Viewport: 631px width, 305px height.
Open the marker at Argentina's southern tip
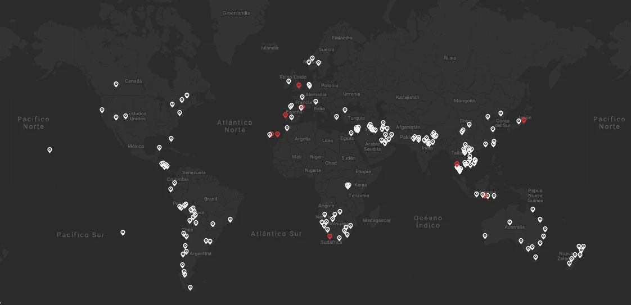(190, 288)
